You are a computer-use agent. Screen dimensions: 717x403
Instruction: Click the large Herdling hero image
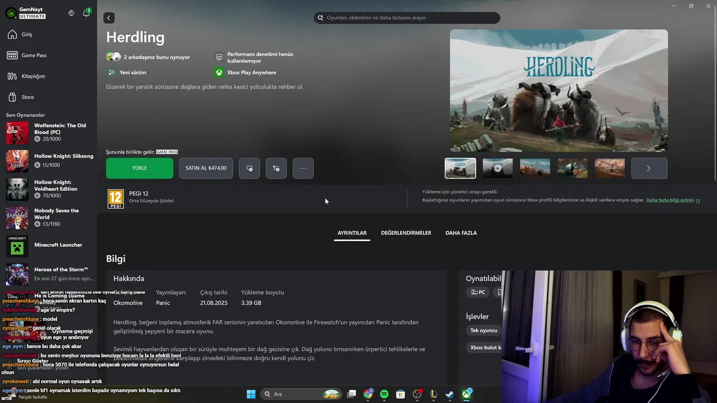tap(559, 91)
